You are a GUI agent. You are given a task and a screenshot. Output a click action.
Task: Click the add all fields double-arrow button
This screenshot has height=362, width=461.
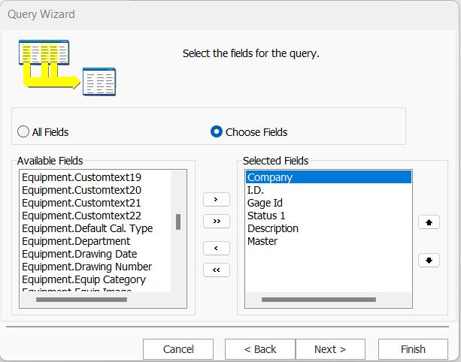[x=217, y=221]
